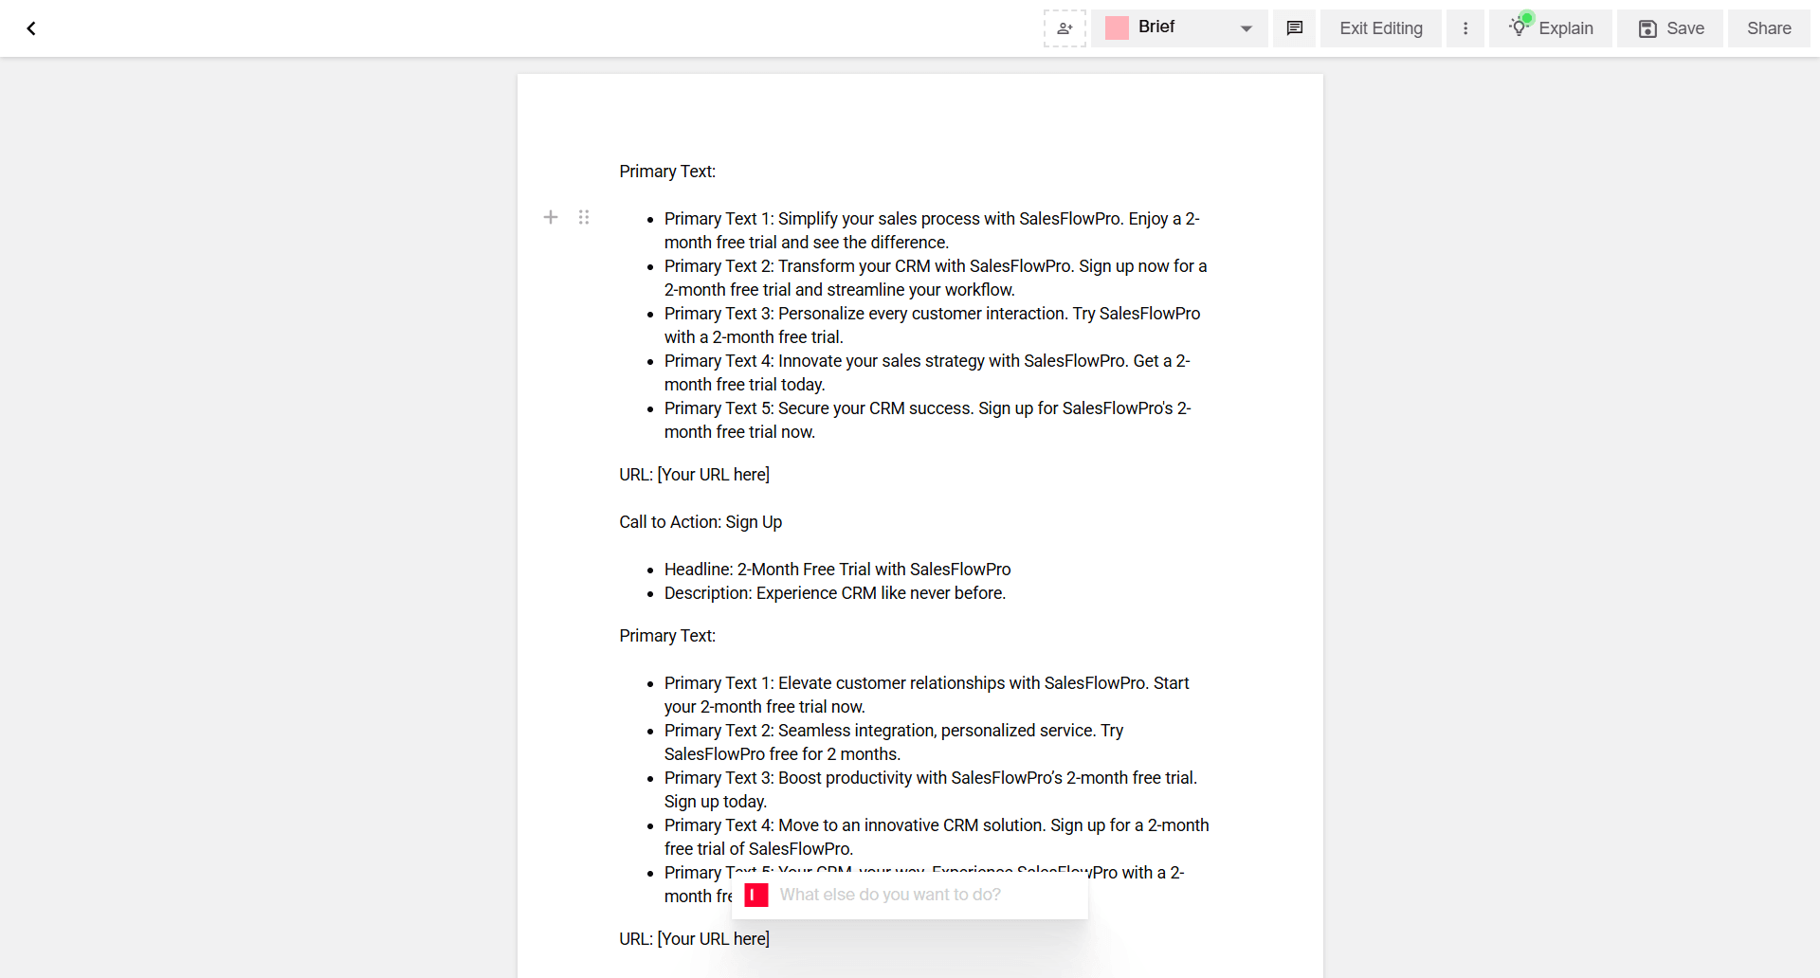Click 'Primary Text 5: Secure your CRM success' line
The width and height of the screenshot is (1820, 978).
coord(927,420)
